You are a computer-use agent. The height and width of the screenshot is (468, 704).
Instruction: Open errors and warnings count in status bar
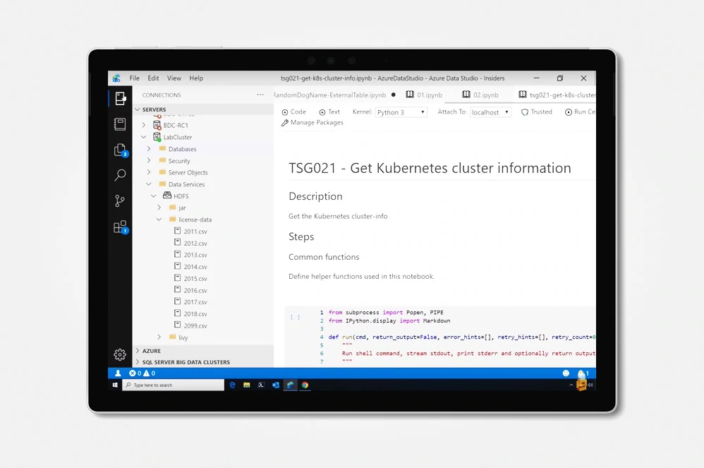pos(142,373)
